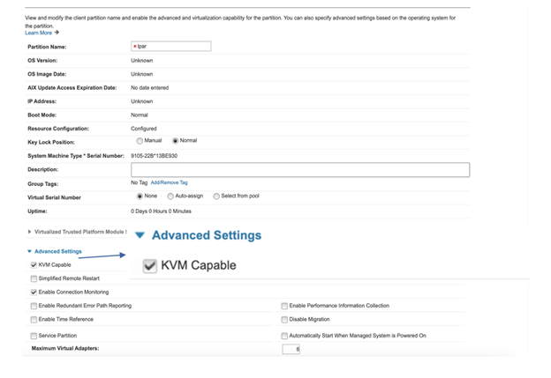This screenshot has height=378, width=551.
Task: Click the 'No date entered' value
Action: pos(150,87)
